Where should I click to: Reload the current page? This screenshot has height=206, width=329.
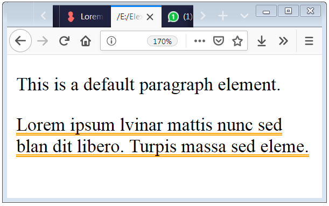(x=64, y=41)
